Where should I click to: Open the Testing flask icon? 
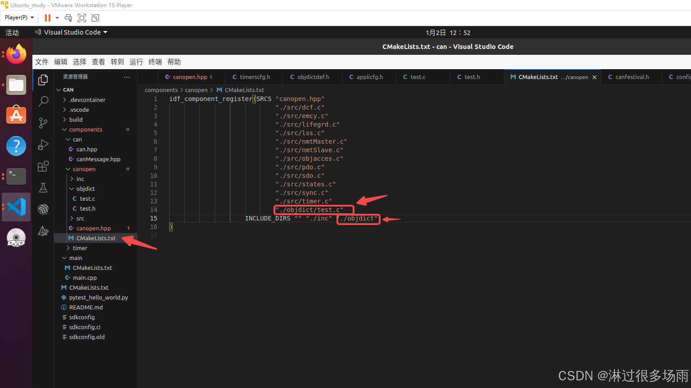tap(43, 188)
